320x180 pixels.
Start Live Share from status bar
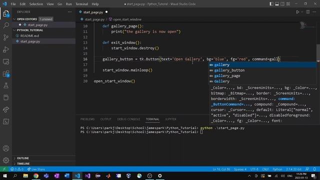tap(36, 169)
